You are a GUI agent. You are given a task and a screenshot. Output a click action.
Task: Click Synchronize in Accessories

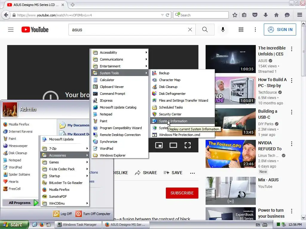(x=120, y=142)
